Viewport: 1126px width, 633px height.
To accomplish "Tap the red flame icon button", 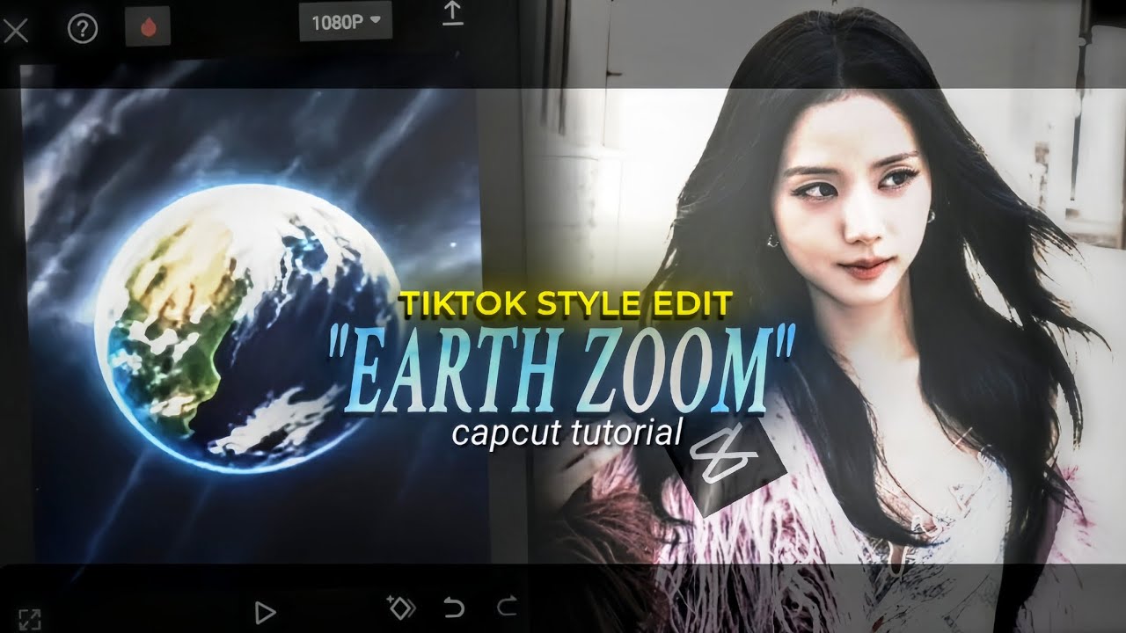I will point(148,27).
